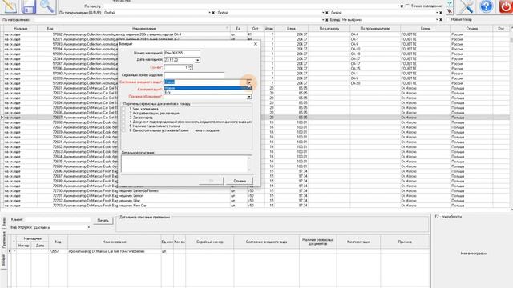Sort by the 'Страна' column header

[x=472, y=29]
